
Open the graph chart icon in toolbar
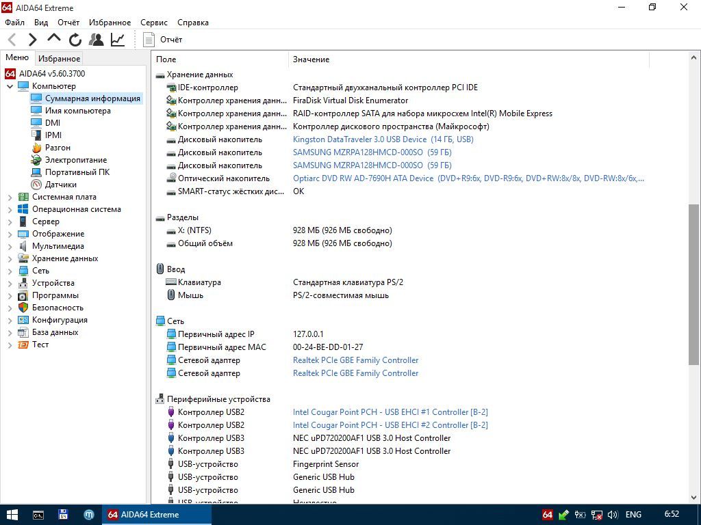[x=118, y=40]
